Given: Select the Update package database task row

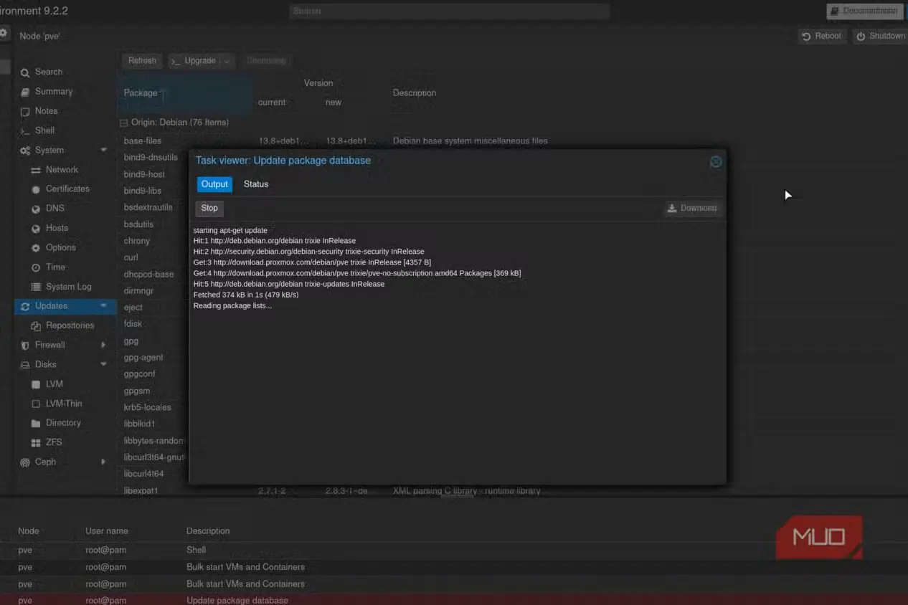Looking at the screenshot, I should (x=454, y=601).
